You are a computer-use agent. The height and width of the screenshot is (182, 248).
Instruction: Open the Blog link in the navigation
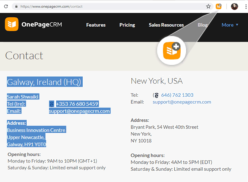[203, 25]
